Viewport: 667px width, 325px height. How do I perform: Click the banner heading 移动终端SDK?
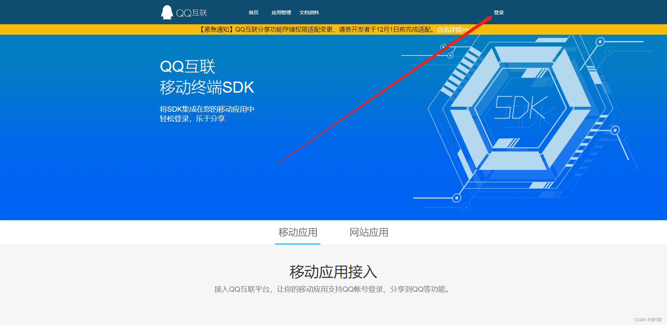(x=207, y=87)
